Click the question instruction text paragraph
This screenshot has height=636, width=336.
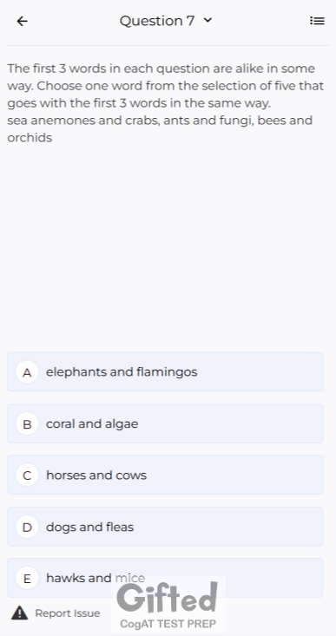point(165,86)
